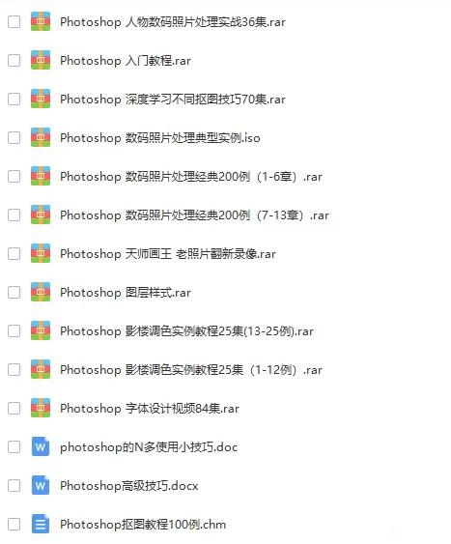Tick checkbox next to Photoshop高级技巧.docx
Viewport: 451px width, 544px height.
pos(14,485)
